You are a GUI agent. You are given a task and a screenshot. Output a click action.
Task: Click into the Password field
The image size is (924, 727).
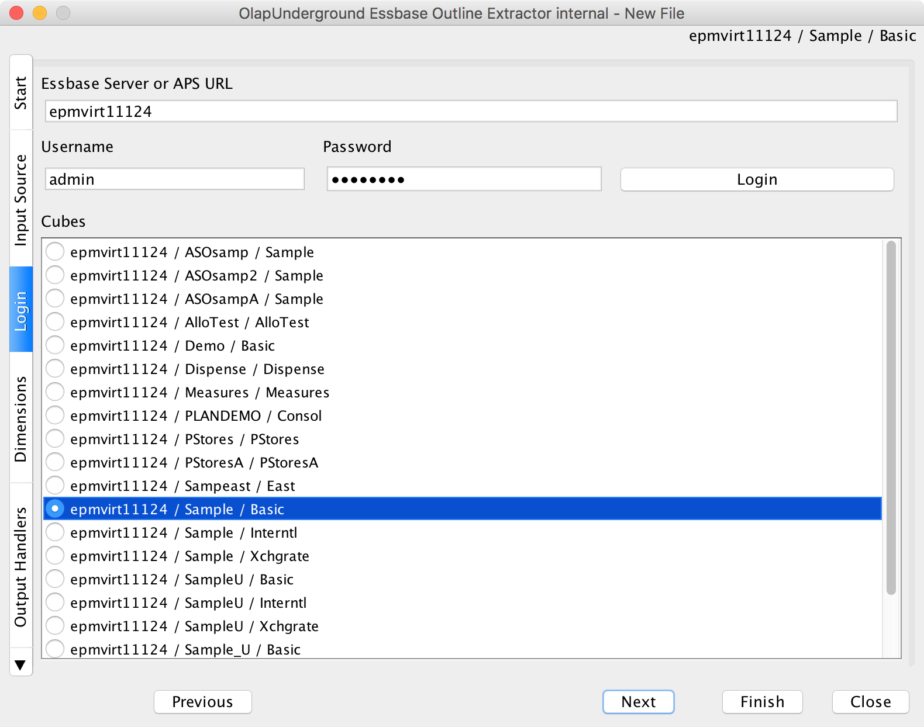pos(464,179)
